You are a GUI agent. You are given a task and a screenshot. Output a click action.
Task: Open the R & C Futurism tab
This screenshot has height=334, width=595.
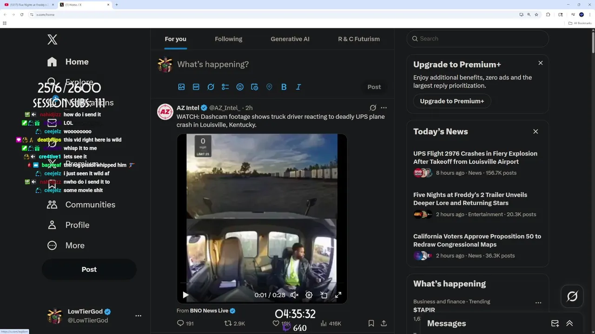[x=359, y=39]
